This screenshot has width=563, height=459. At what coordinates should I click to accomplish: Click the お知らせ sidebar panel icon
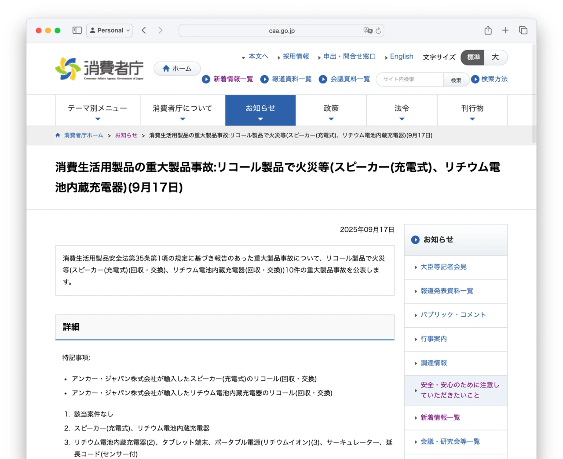(415, 240)
